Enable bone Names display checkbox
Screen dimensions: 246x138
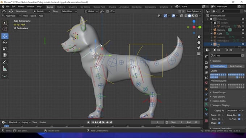click(219, 115)
